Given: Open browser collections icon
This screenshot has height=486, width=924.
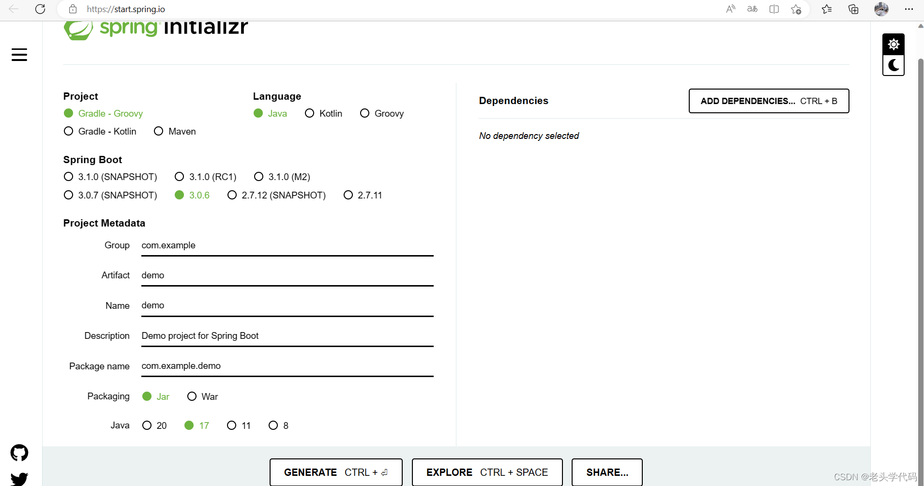Looking at the screenshot, I should coord(853,9).
